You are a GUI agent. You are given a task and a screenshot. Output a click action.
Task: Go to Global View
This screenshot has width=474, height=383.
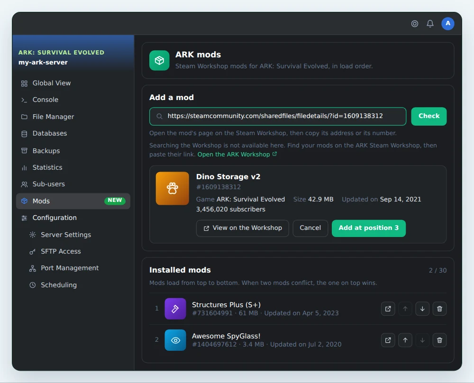point(73,83)
